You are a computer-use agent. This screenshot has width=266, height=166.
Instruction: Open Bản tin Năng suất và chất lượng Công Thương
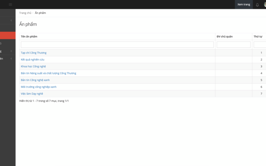(x=48, y=73)
